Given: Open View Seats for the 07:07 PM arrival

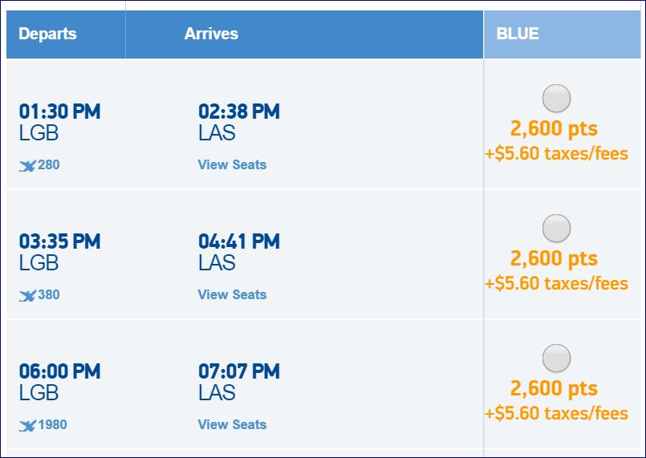Looking at the screenshot, I should 232,424.
